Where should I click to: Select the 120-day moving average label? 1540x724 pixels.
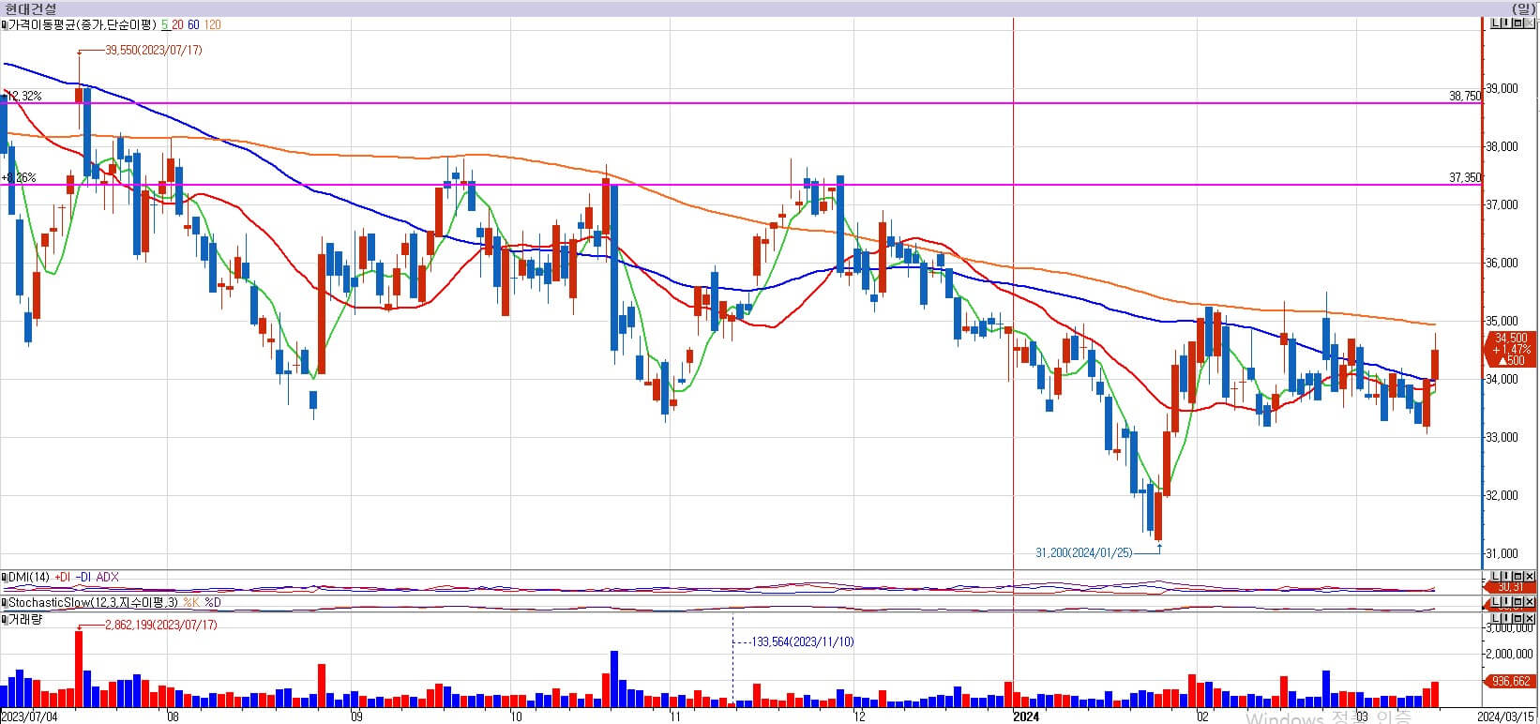[x=213, y=24]
